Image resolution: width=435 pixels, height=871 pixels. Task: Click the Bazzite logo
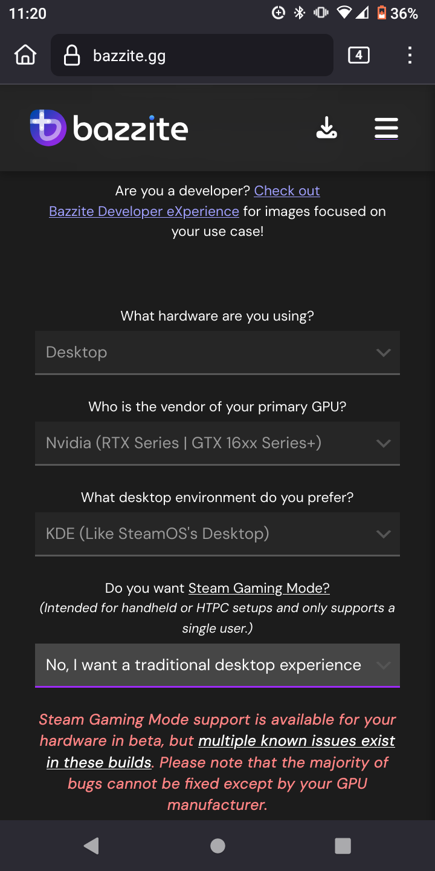pos(109,128)
